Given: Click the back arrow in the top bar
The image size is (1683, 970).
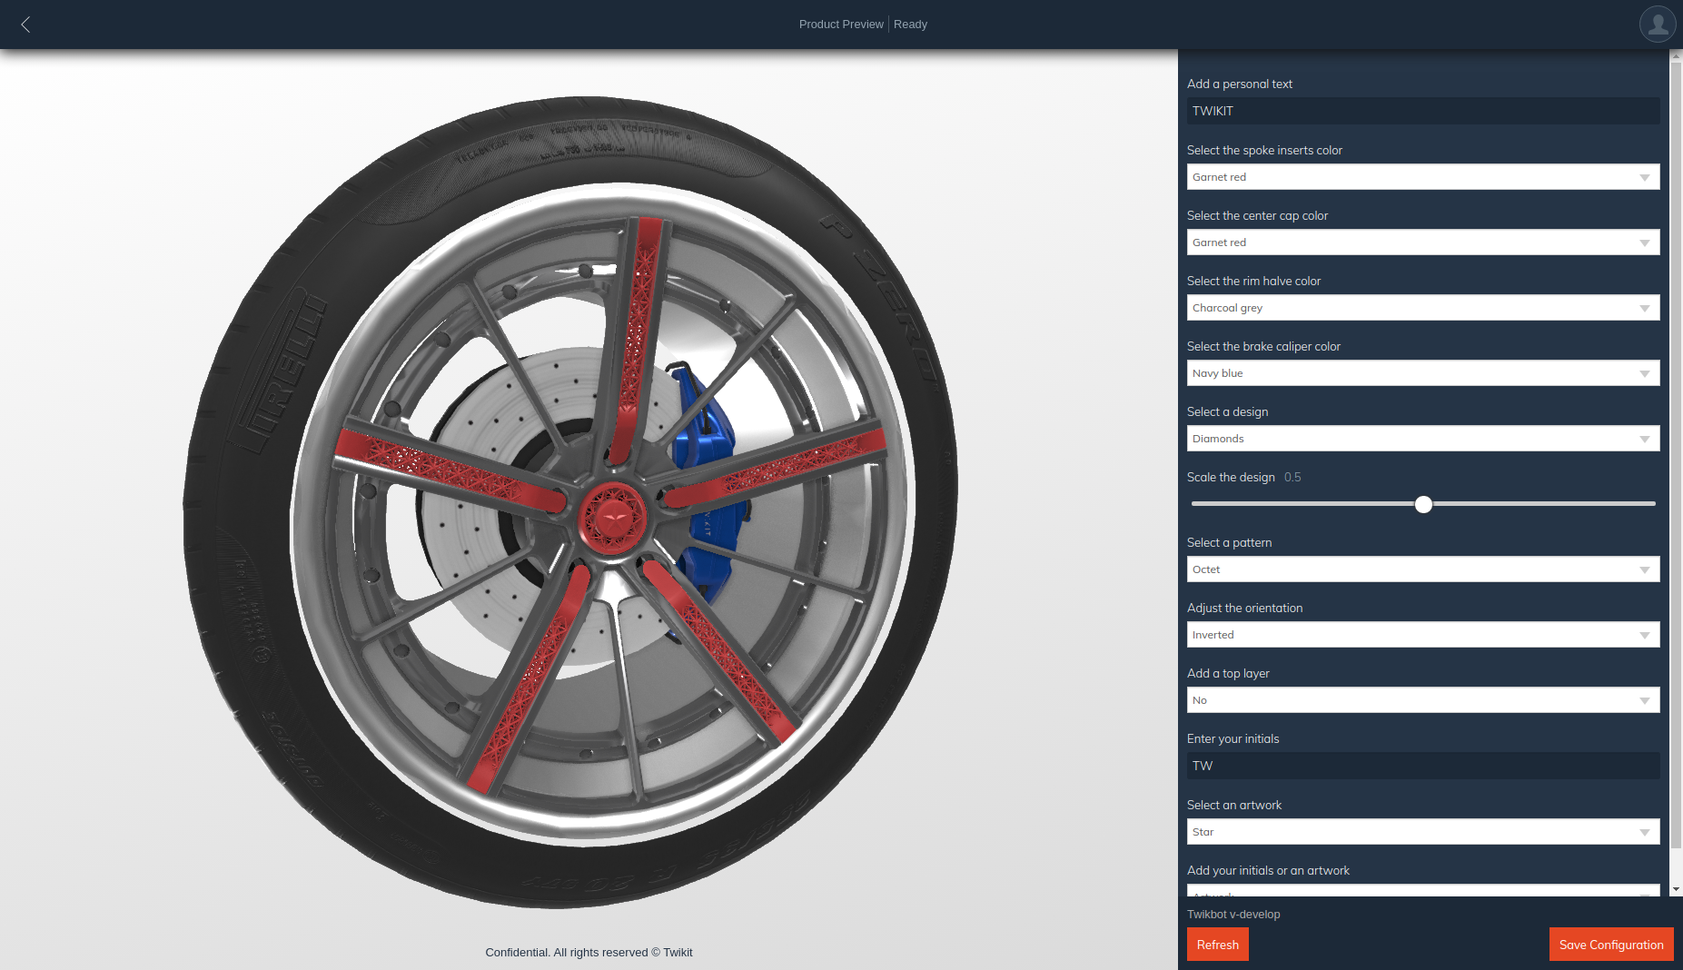Looking at the screenshot, I should point(25,25).
